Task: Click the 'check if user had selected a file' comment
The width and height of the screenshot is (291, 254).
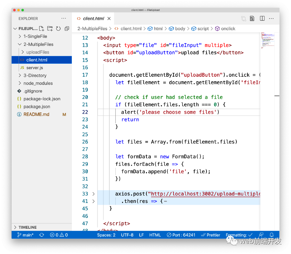Action: (x=169, y=97)
